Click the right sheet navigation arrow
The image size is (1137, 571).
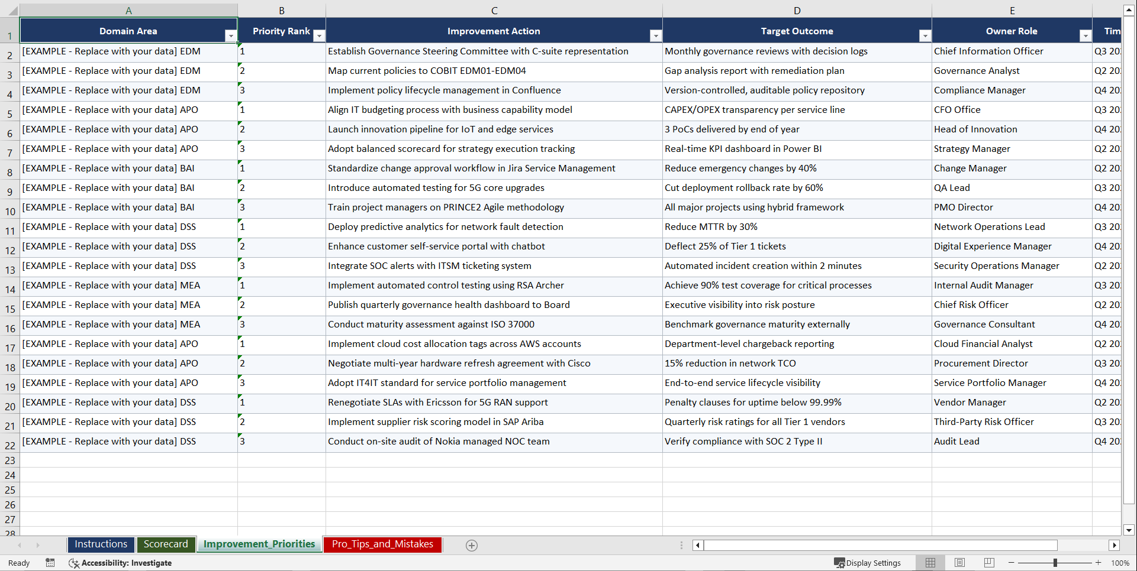(x=38, y=546)
